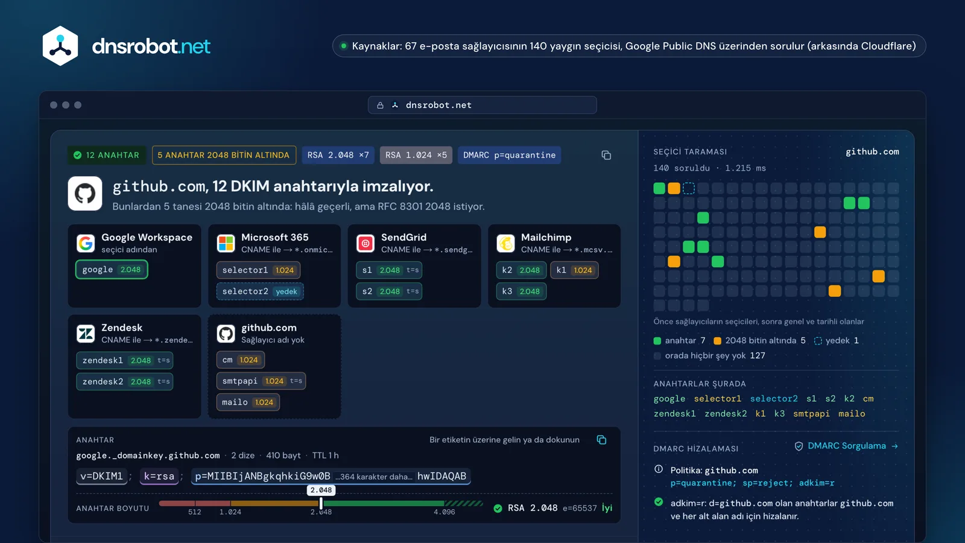
Task: Click smtpapi in the ANAHTARLAR ŞURADA list
Action: (x=811, y=414)
